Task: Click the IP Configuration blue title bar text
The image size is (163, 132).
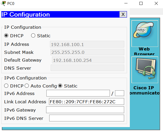Action: (26, 14)
